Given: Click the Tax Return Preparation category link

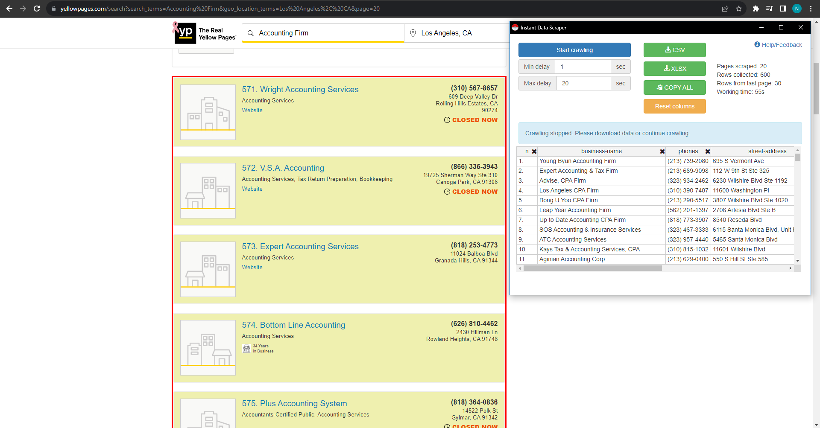Looking at the screenshot, I should 327,179.
